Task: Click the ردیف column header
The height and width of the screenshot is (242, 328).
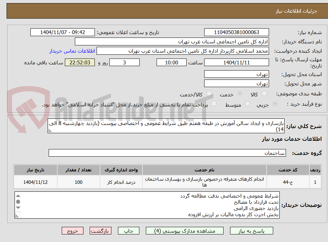Action: click(315, 170)
